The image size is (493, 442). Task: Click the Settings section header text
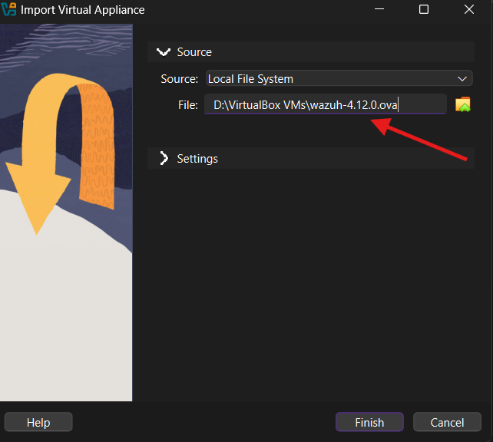click(197, 158)
